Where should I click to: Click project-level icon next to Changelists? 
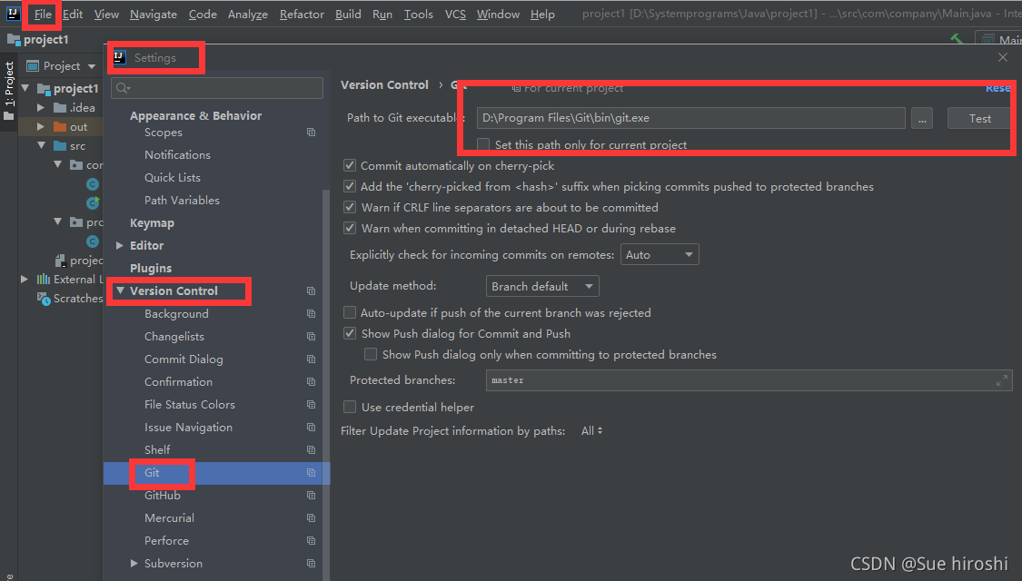(x=311, y=337)
